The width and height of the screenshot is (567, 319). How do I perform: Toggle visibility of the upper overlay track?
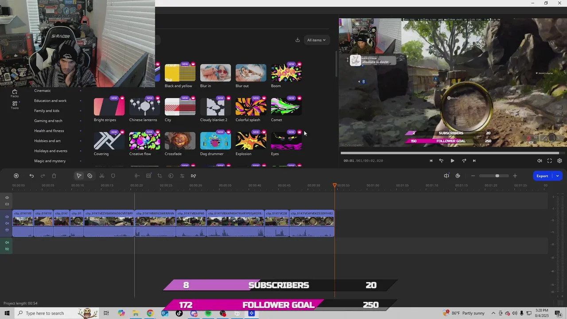(x=7, y=198)
